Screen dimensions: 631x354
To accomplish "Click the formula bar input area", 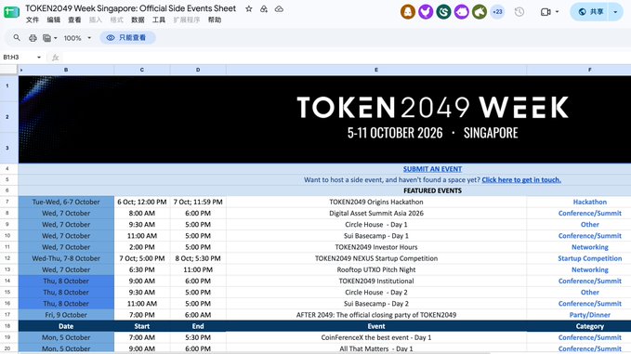I will [x=346, y=58].
